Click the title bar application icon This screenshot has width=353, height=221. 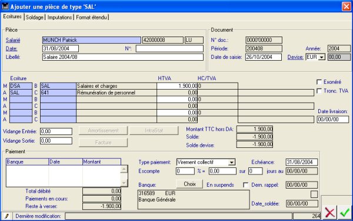pyautogui.click(x=5, y=6)
